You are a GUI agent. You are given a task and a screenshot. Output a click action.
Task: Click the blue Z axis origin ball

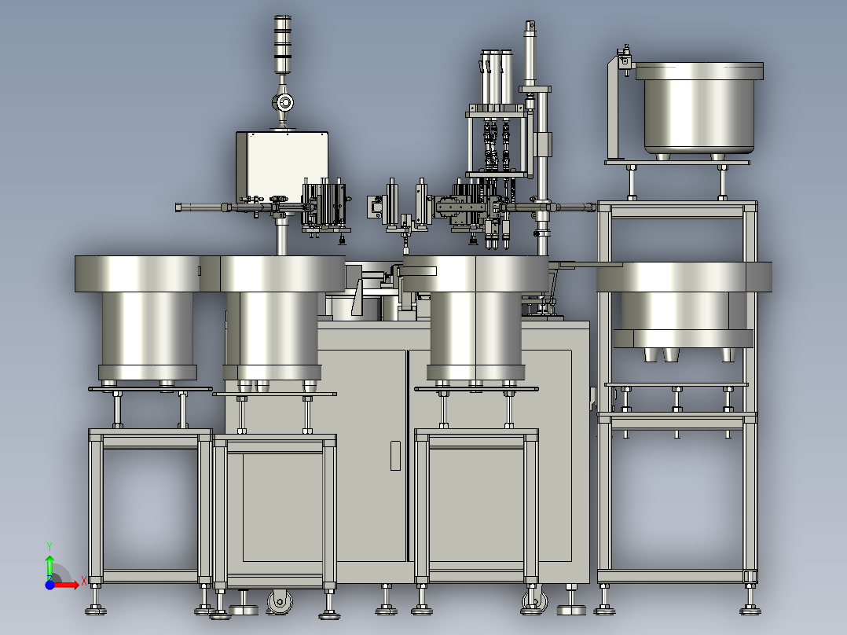49,585
